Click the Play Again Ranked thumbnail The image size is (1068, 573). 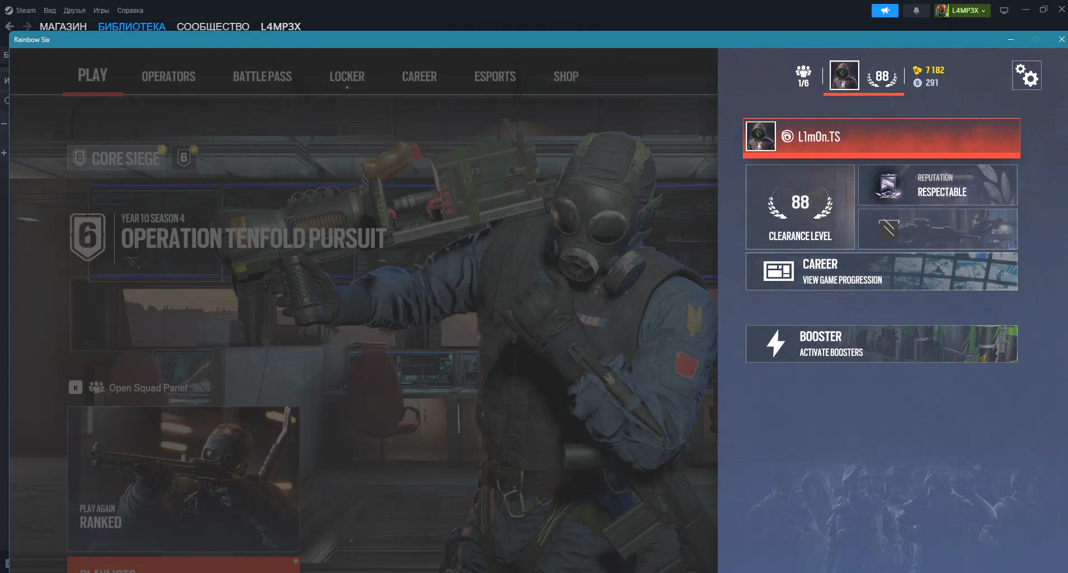(x=183, y=479)
